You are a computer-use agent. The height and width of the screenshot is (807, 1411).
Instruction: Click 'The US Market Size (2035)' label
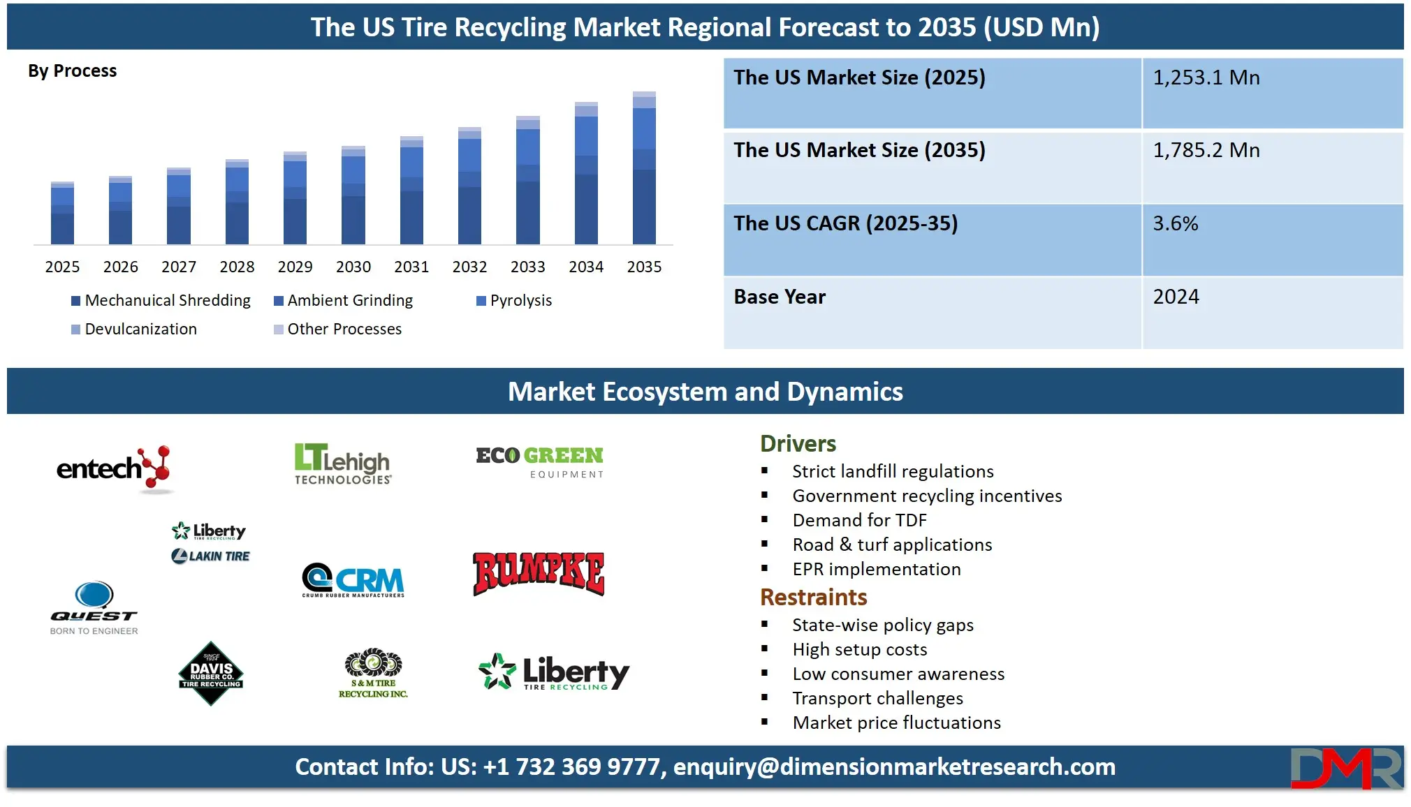tap(859, 150)
